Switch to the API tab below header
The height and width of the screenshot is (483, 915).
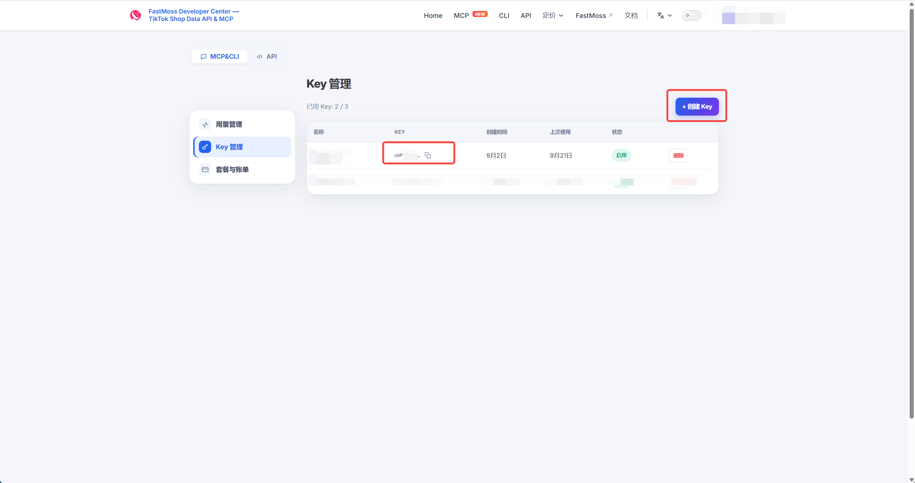tap(267, 57)
